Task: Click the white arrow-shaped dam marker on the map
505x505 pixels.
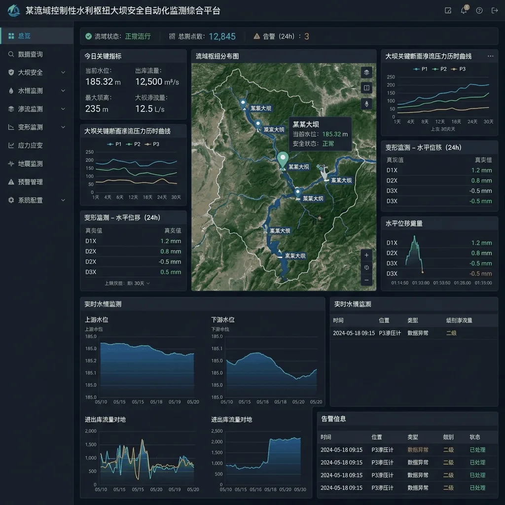Action: (x=325, y=173)
